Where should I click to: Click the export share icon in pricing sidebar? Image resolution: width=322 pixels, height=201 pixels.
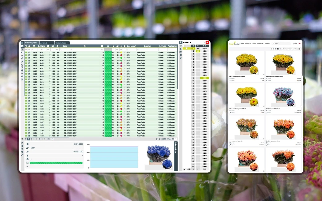(x=181, y=52)
